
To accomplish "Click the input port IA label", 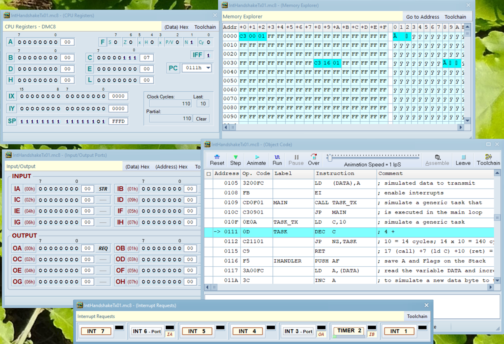I will (x=17, y=189).
